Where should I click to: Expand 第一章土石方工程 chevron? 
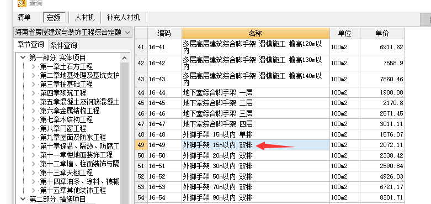pos(33,67)
